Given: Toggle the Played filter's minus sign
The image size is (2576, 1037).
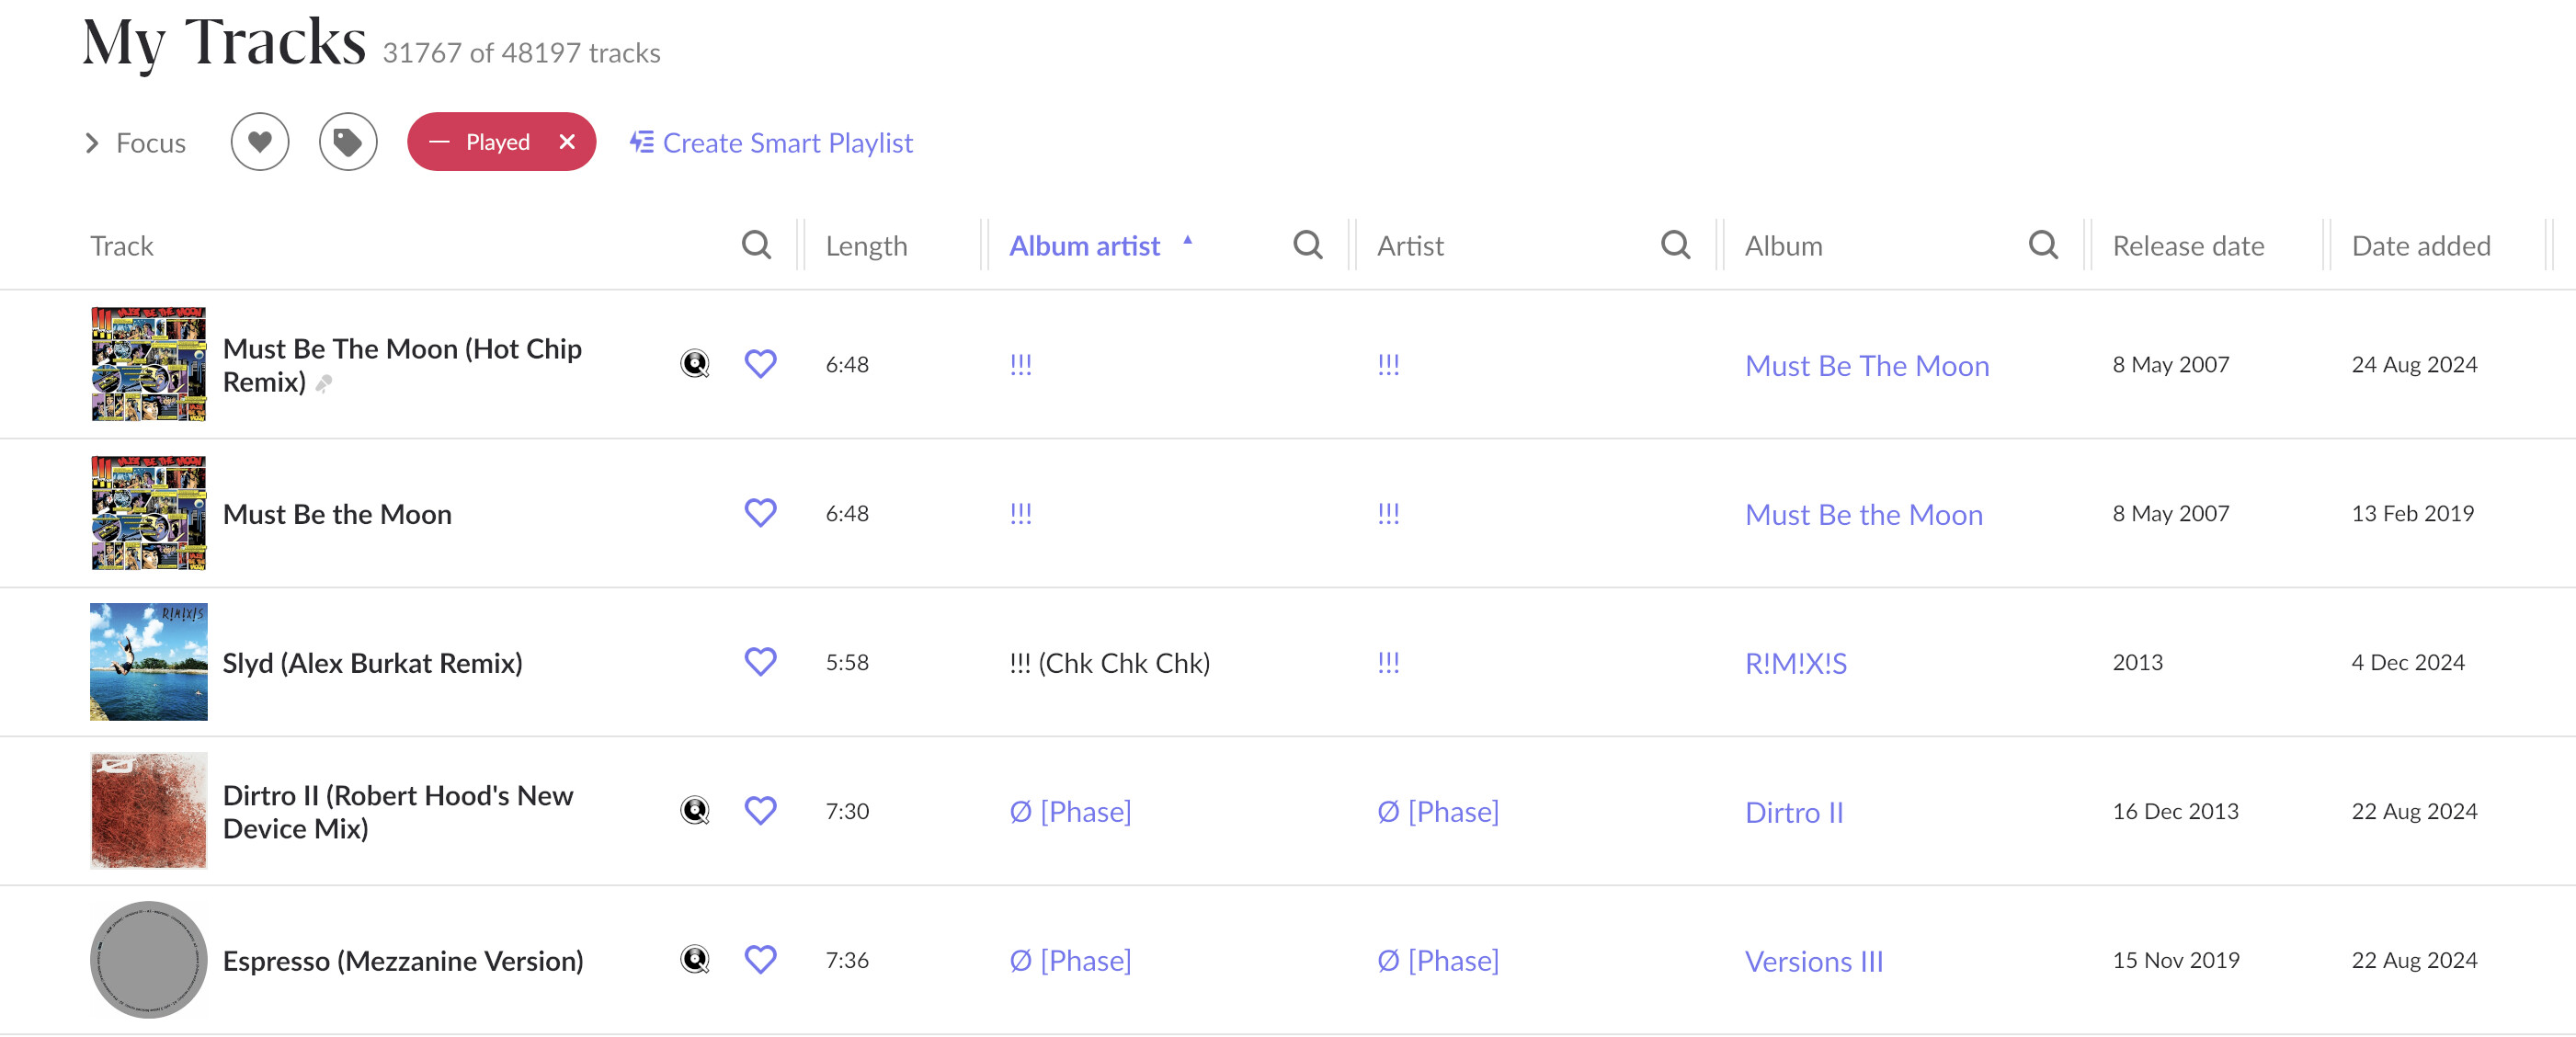Looking at the screenshot, I should (x=439, y=142).
